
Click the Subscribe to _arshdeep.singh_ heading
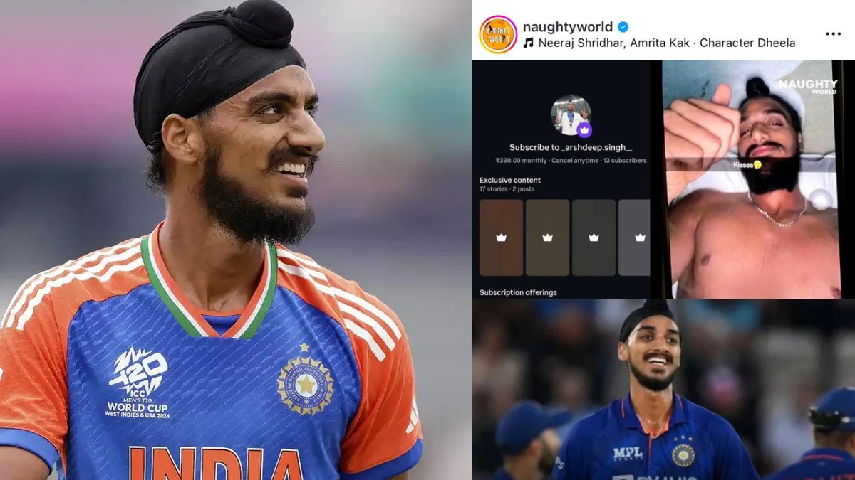571,148
